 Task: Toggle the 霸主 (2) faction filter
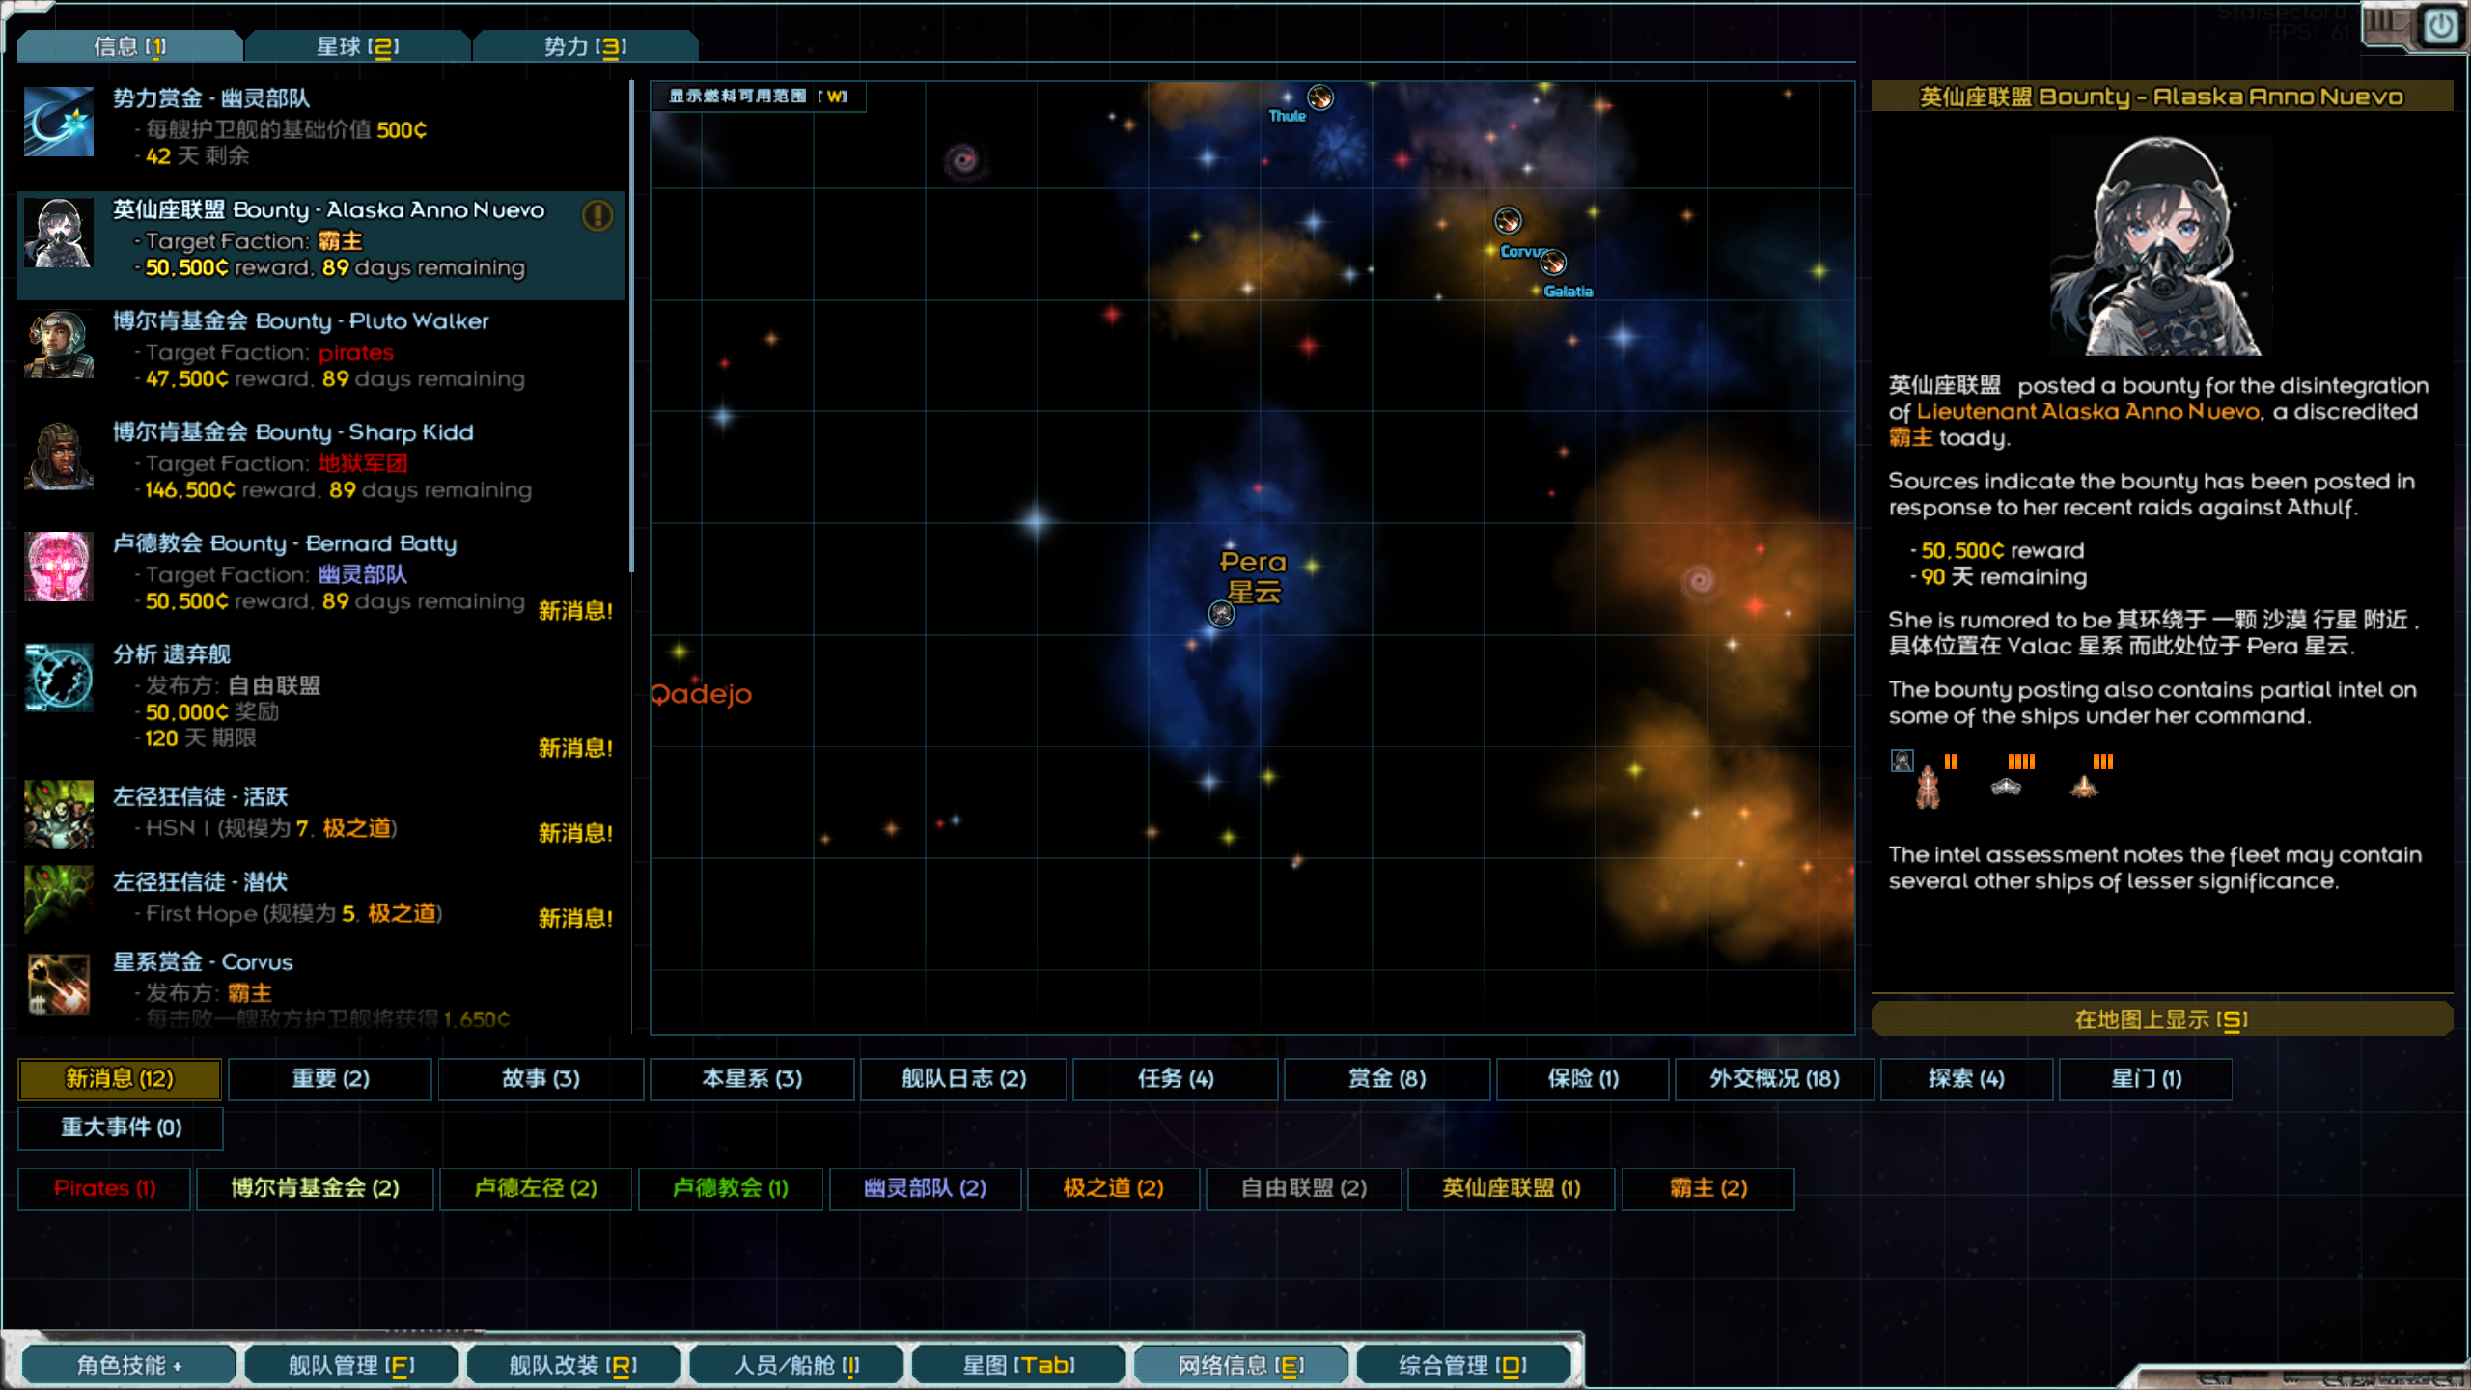(x=1707, y=1188)
